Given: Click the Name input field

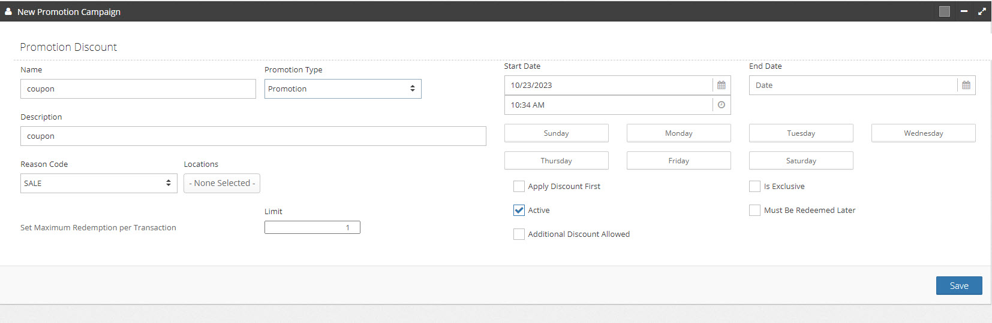Looking at the screenshot, I should (x=138, y=89).
